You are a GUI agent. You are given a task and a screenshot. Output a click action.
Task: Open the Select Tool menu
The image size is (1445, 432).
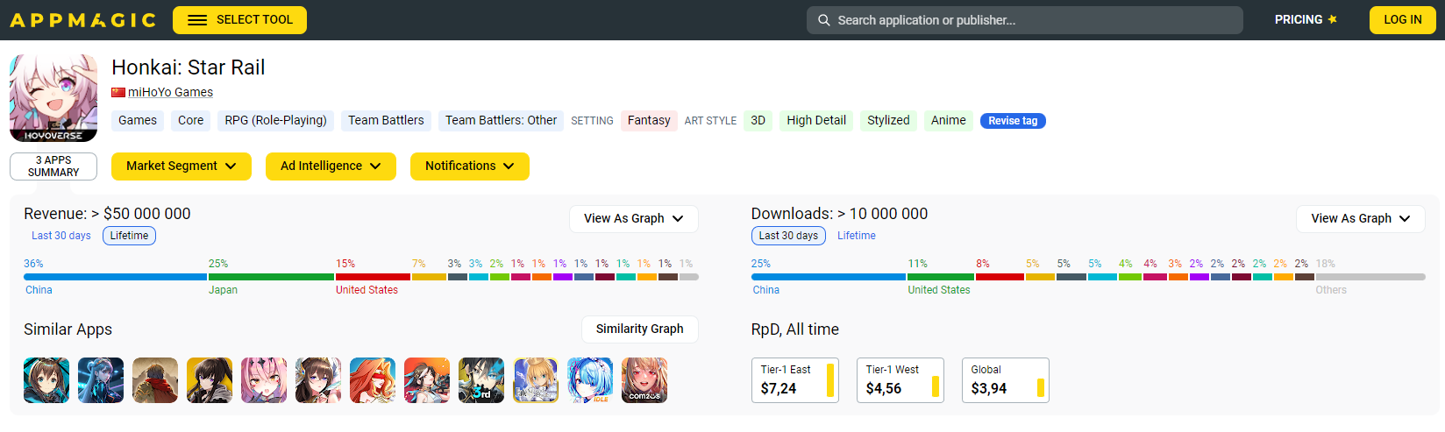tap(239, 20)
